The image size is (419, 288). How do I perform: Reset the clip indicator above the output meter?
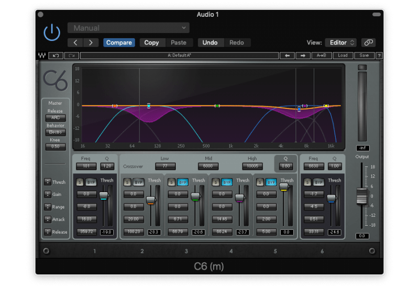pos(362,68)
